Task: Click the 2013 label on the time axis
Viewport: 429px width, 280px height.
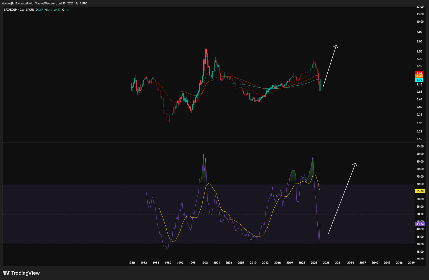Action: point(265,263)
